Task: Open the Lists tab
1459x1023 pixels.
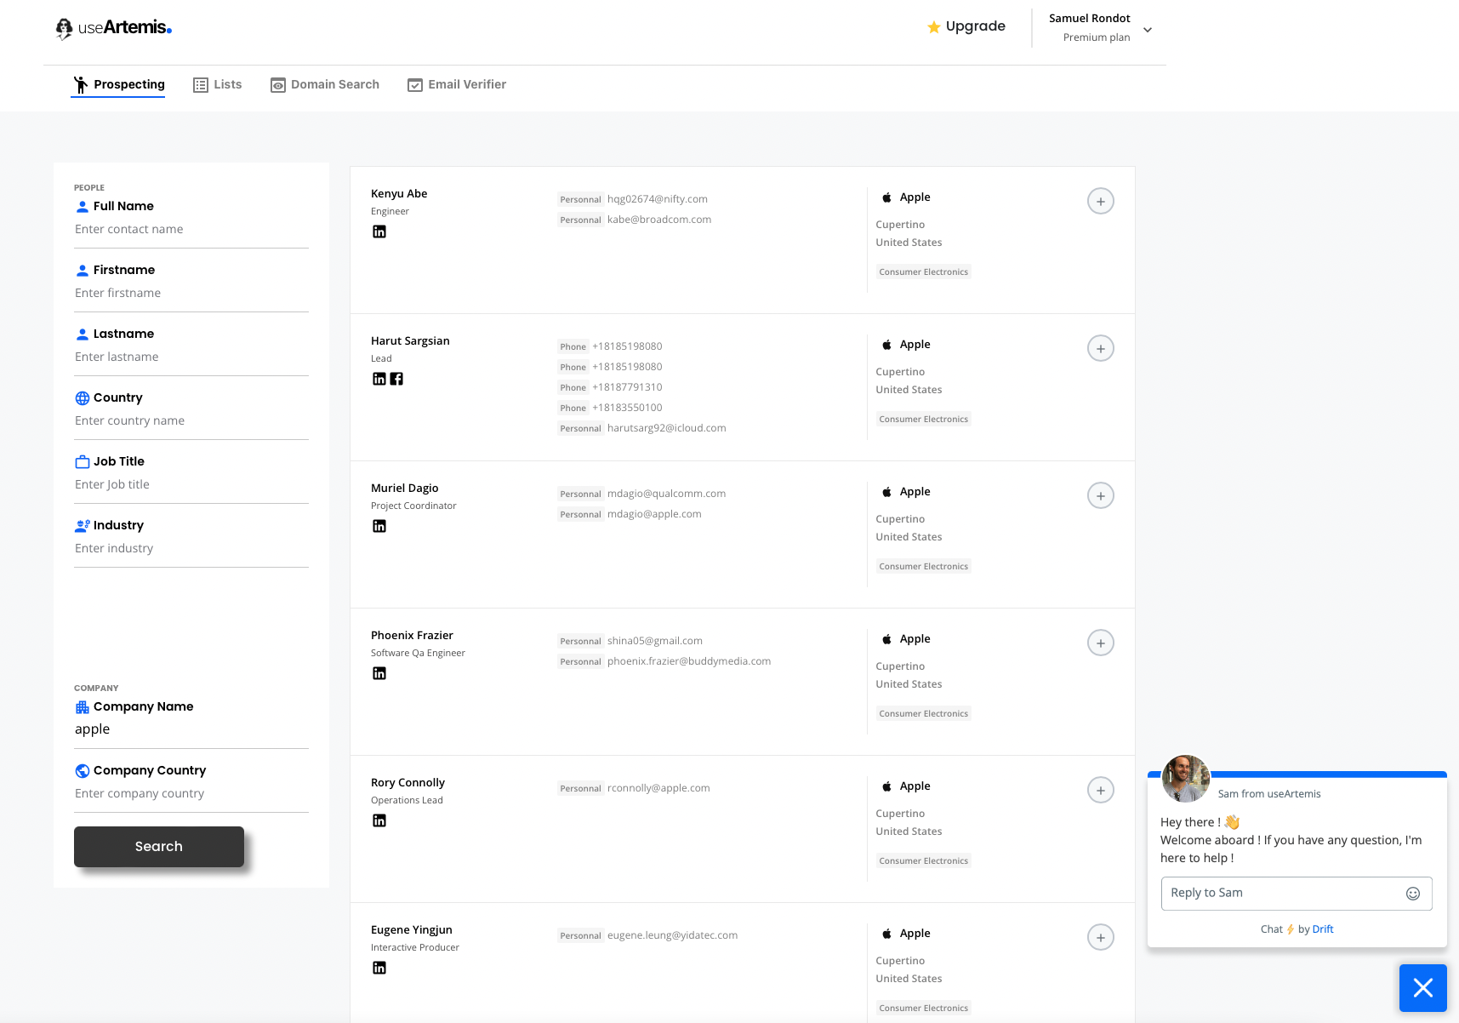Action: click(x=218, y=84)
